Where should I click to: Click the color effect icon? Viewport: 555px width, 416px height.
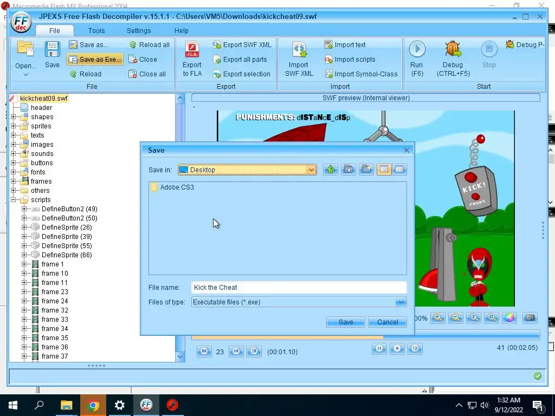coord(509,317)
